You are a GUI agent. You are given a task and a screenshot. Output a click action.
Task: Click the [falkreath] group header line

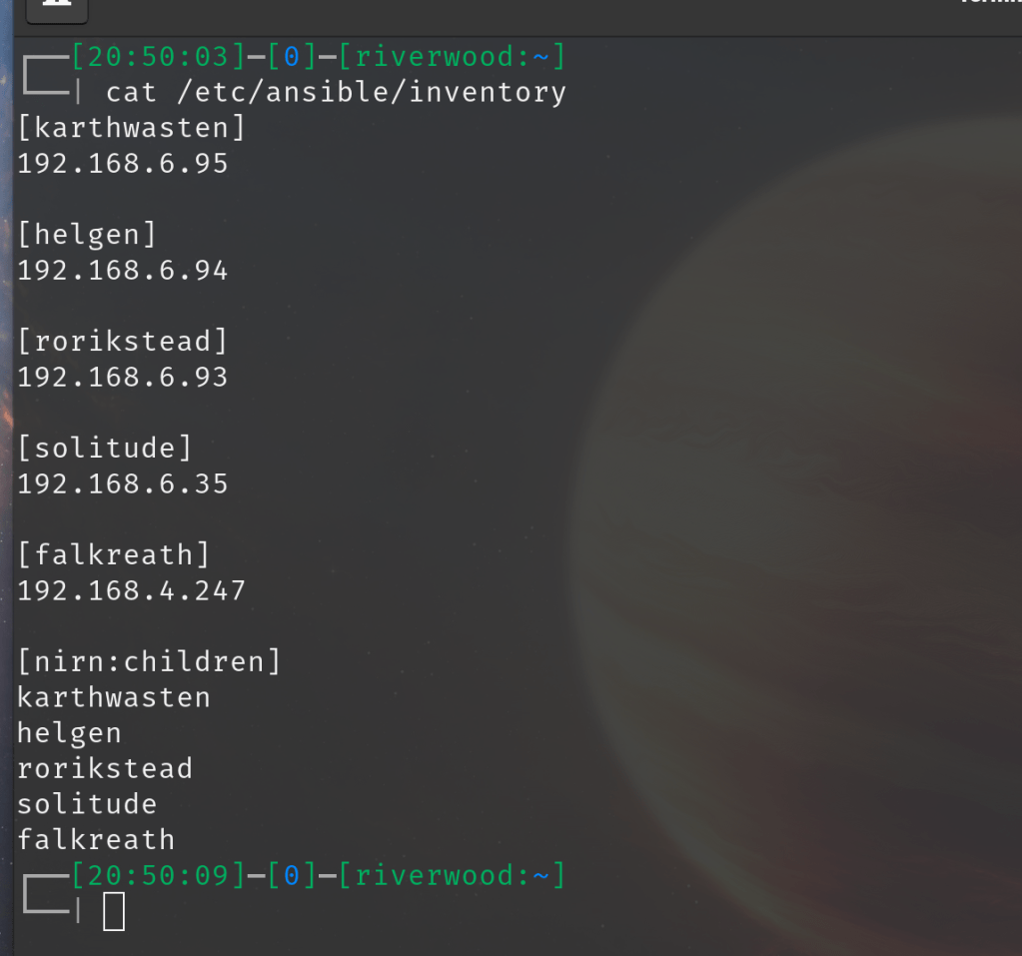tap(114, 555)
